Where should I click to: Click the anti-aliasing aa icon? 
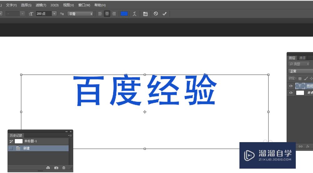coord(62,14)
